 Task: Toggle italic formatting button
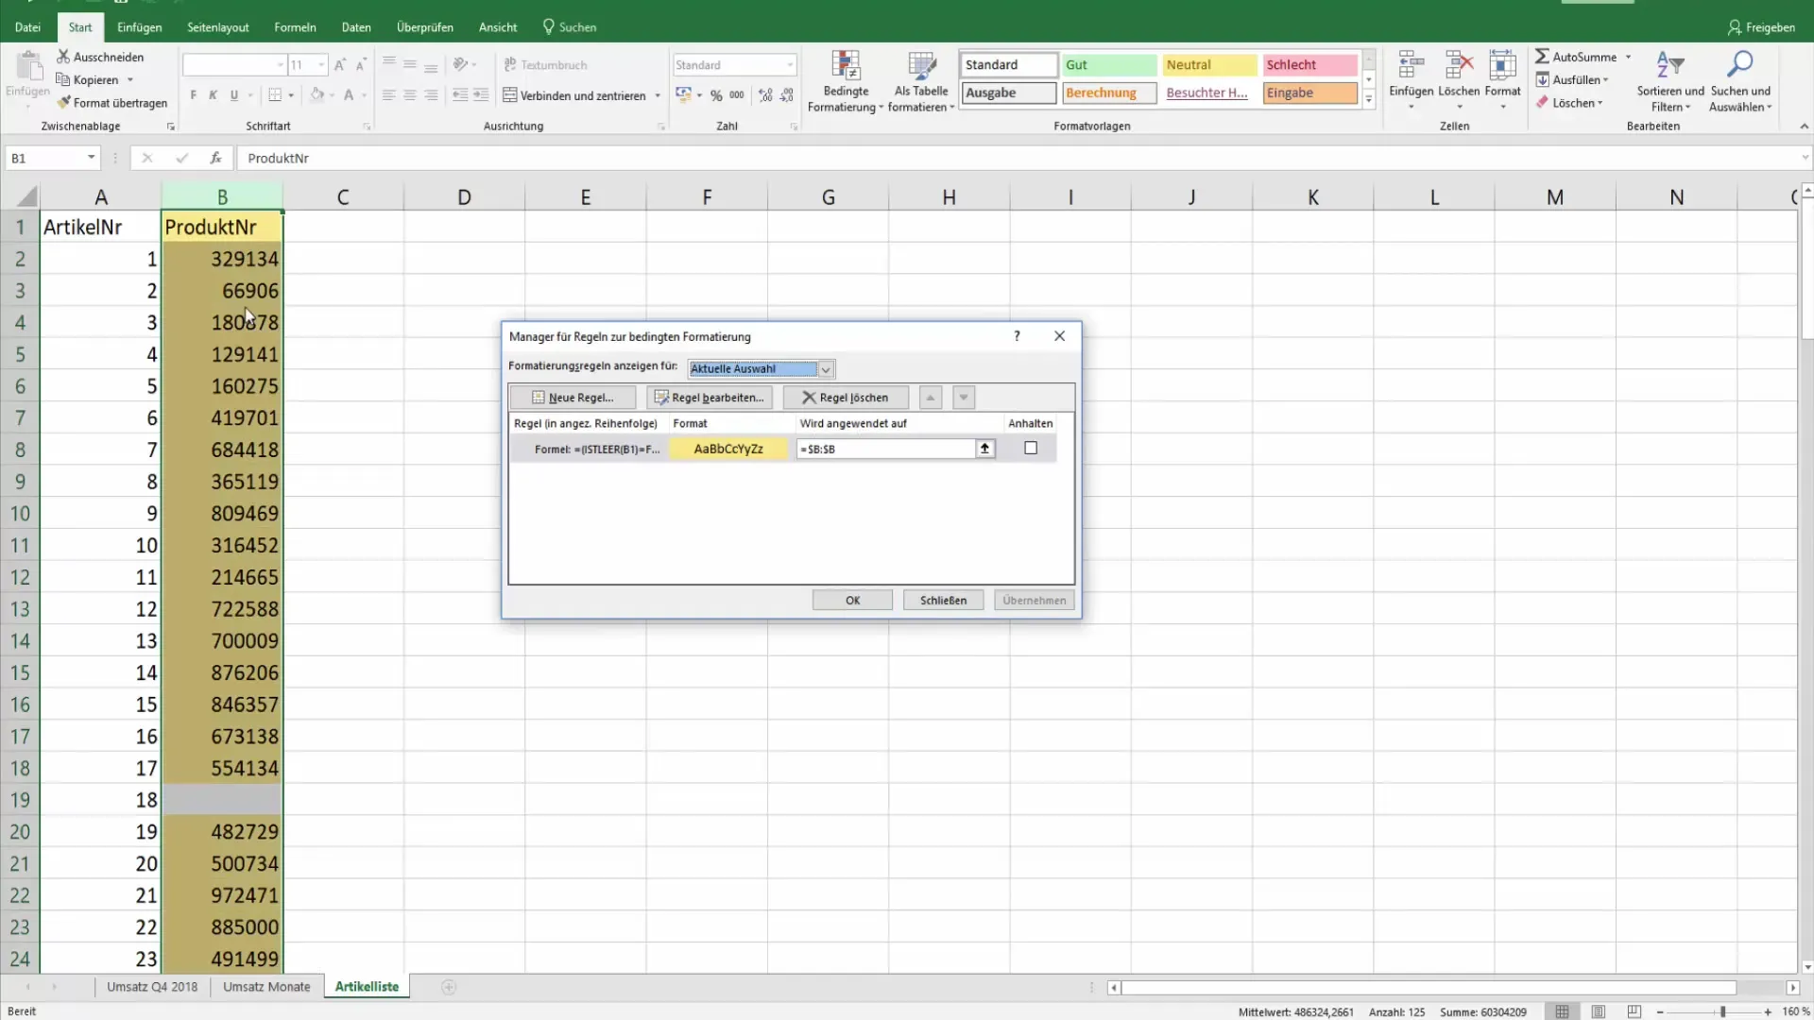(214, 95)
